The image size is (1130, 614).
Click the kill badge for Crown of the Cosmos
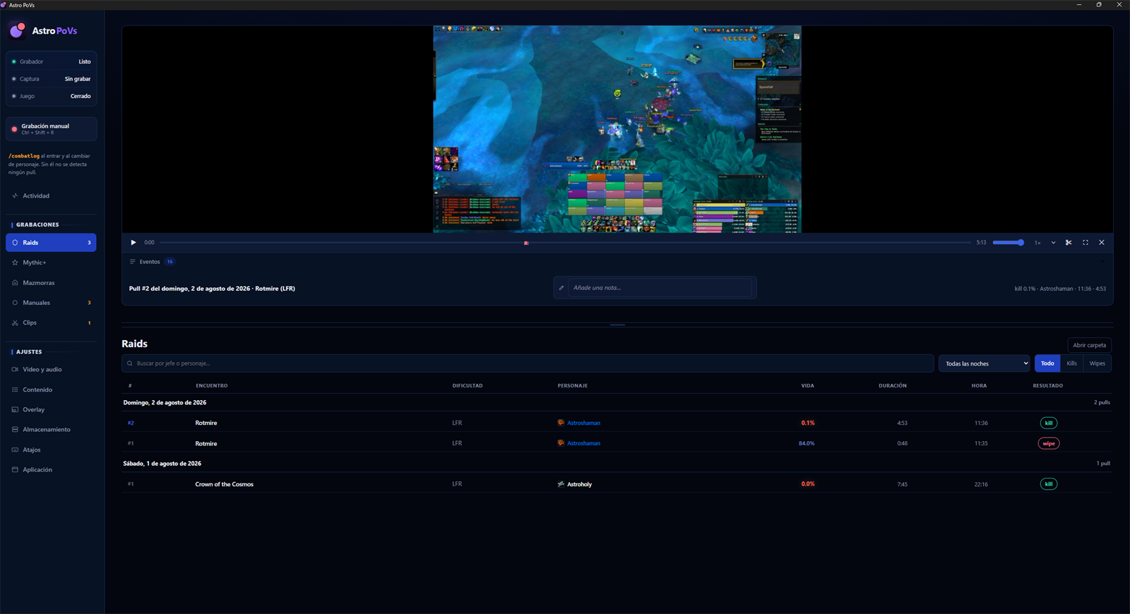pyautogui.click(x=1049, y=484)
